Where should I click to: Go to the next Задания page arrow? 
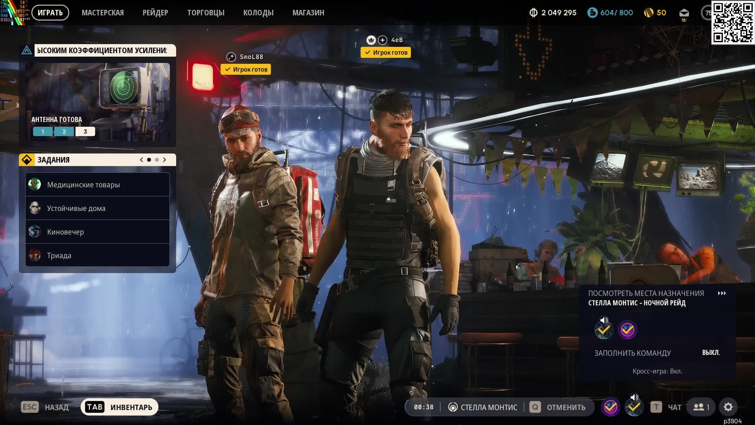pyautogui.click(x=164, y=160)
